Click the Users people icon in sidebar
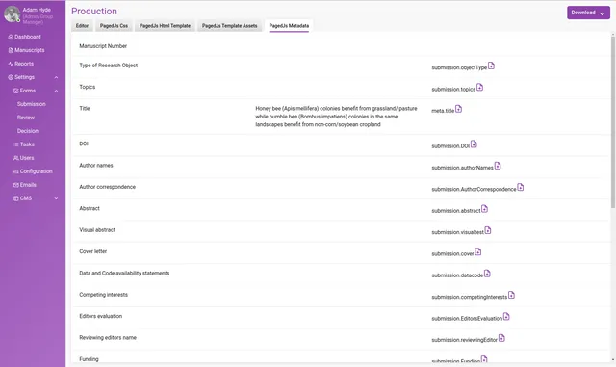 point(16,158)
